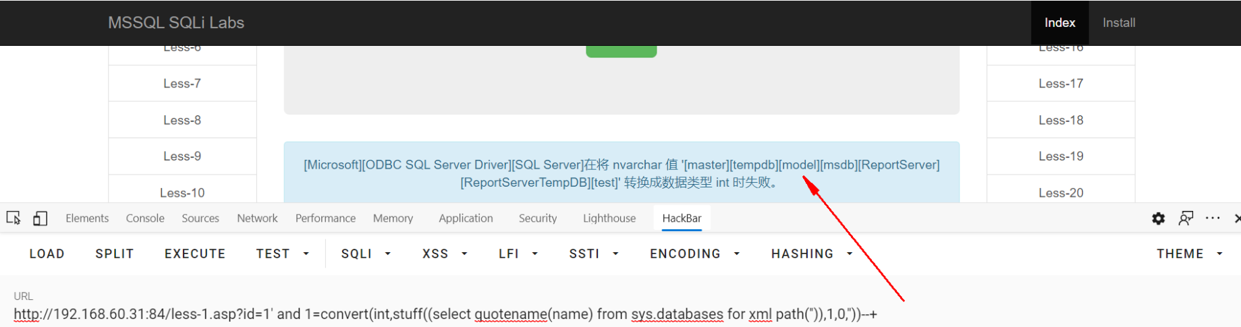Open the Security tab
Viewport: 1241px width, 327px height.
(x=538, y=218)
